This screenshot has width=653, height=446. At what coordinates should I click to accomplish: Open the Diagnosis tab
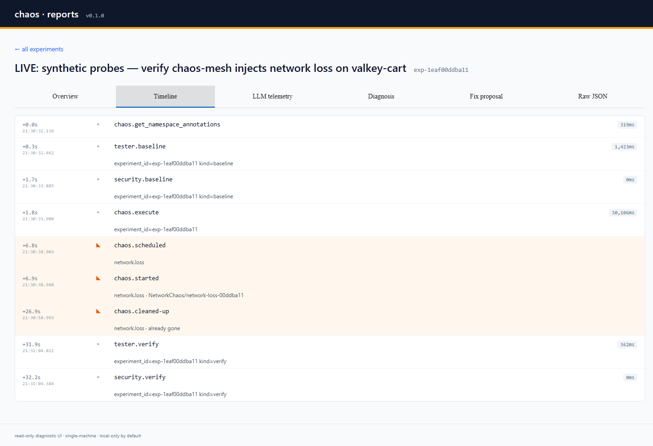381,97
